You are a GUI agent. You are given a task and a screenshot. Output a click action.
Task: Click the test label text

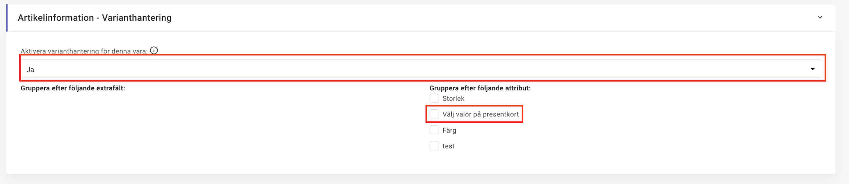pyautogui.click(x=448, y=146)
